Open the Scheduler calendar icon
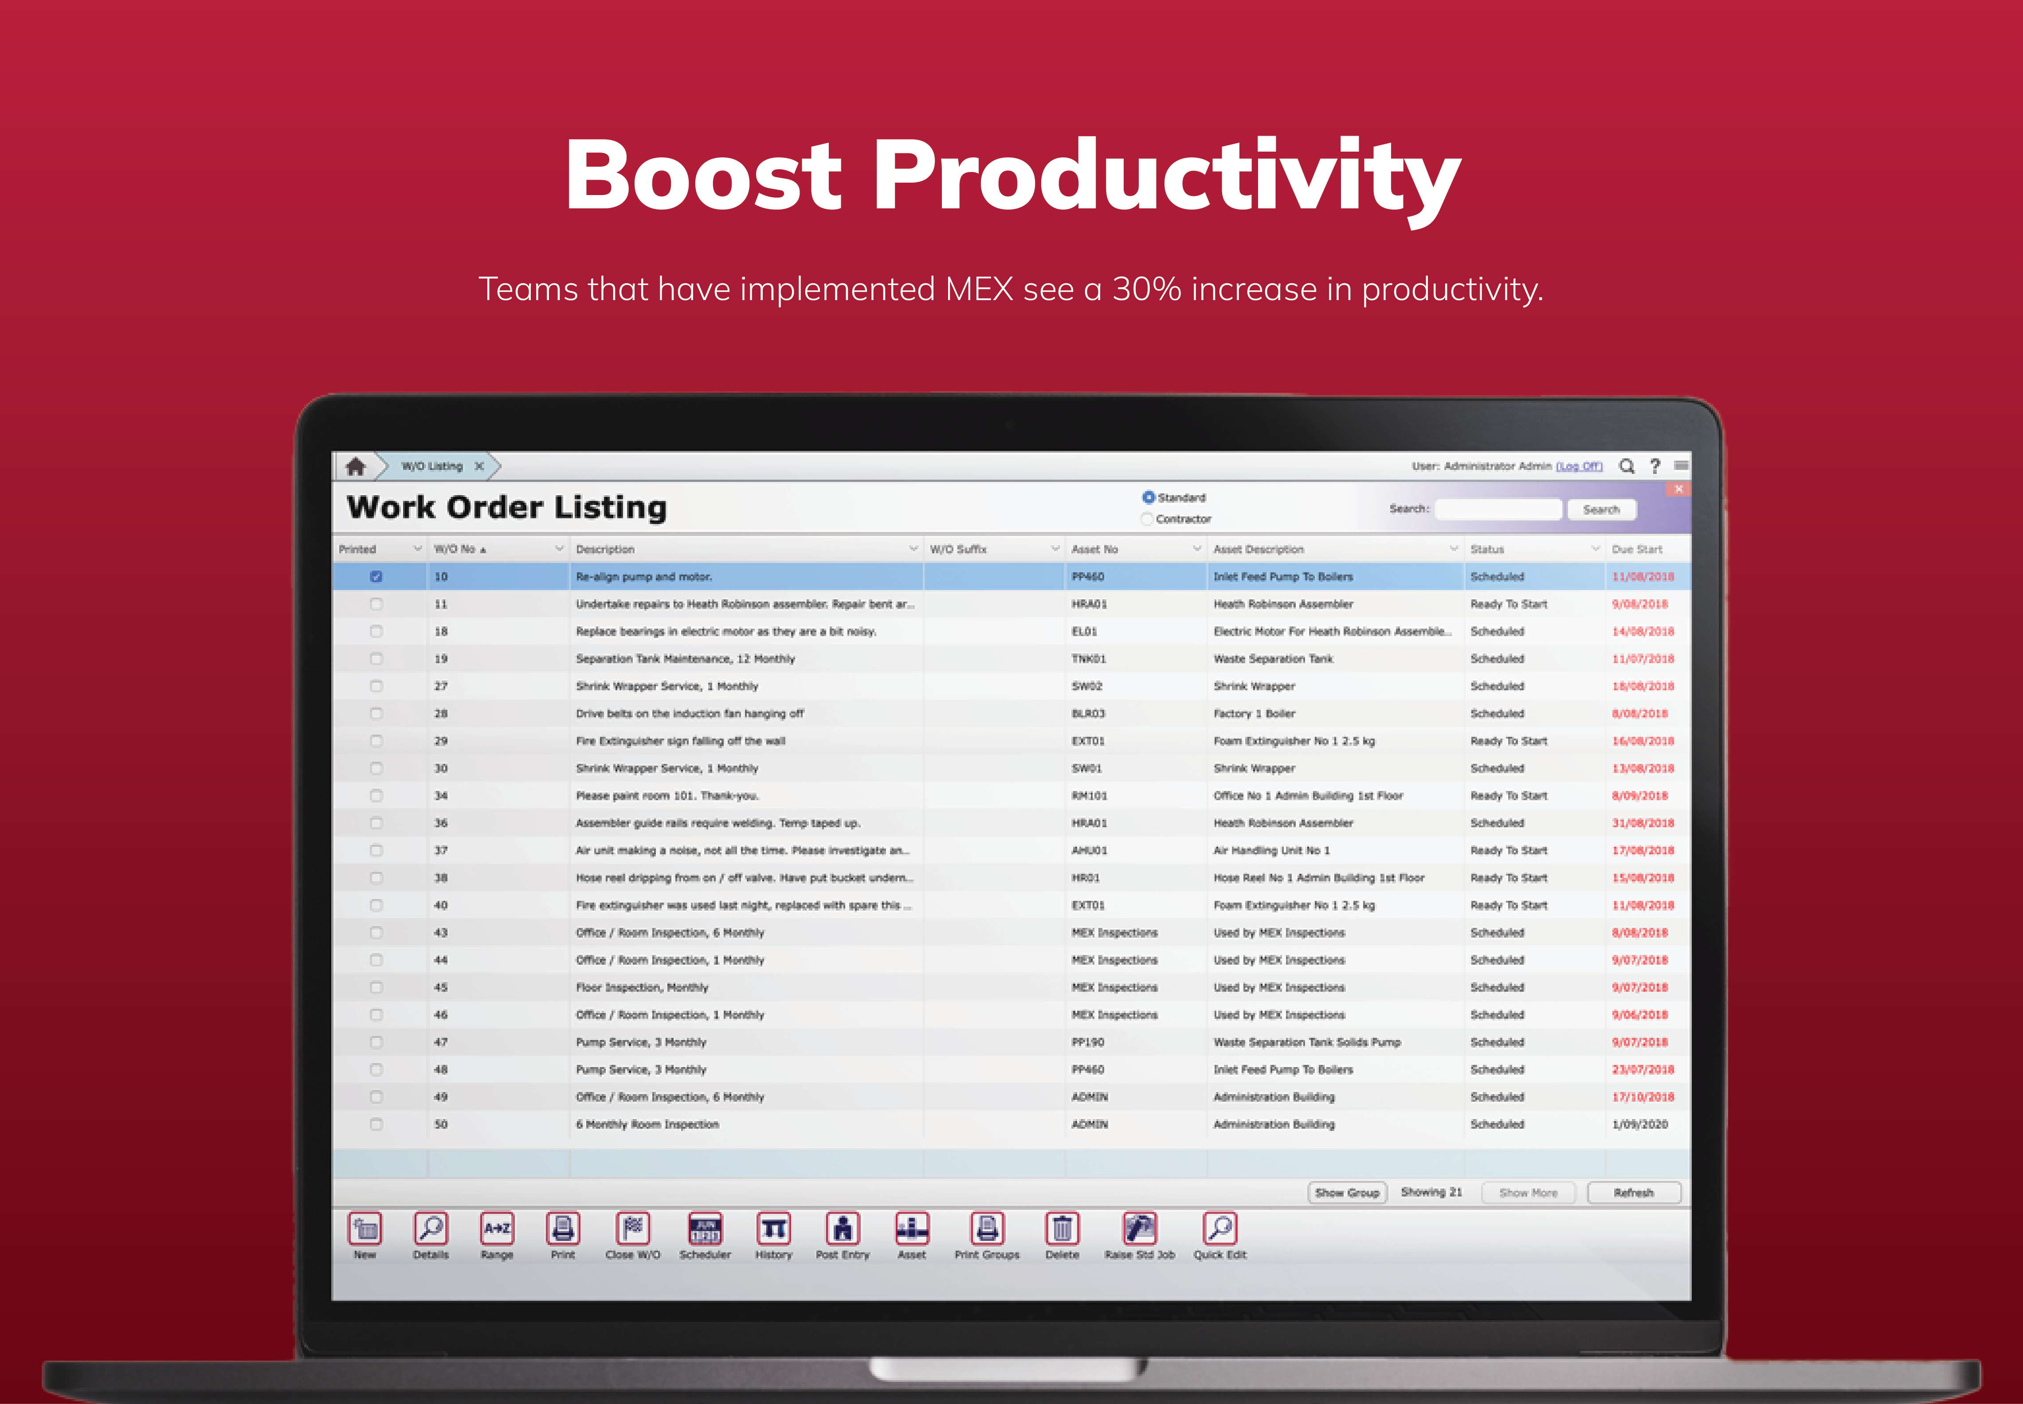The width and height of the screenshot is (2023, 1404). tap(705, 1229)
